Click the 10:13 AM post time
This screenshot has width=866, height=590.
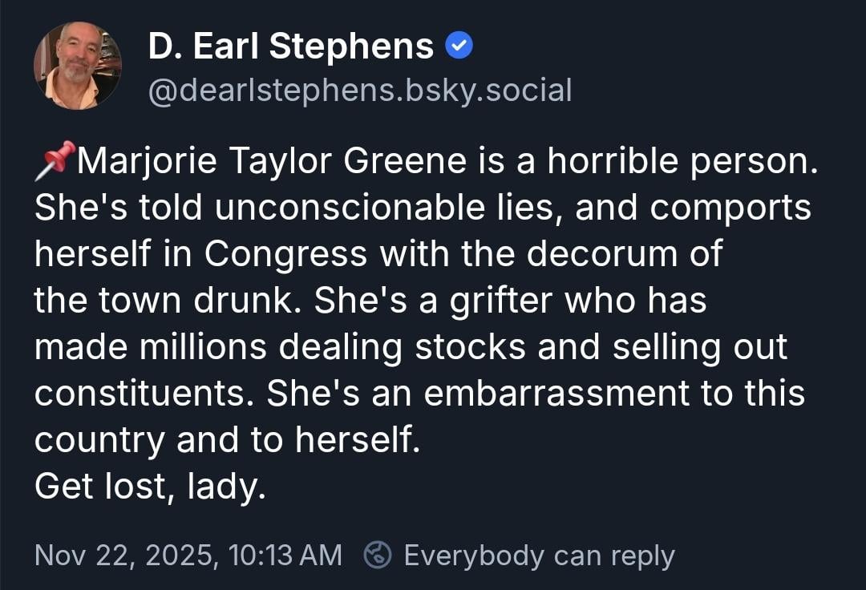[285, 555]
